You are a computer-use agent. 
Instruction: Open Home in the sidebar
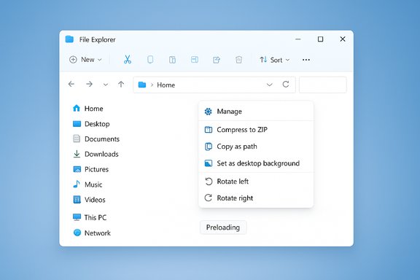pos(87,109)
